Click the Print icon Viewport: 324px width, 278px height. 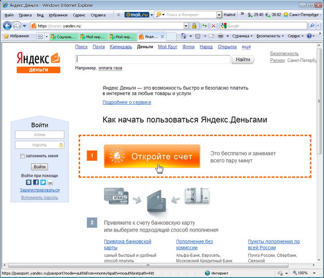click(x=221, y=36)
